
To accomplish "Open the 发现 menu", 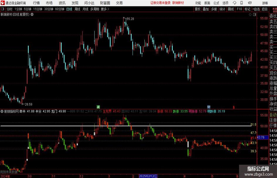I will [75, 3].
